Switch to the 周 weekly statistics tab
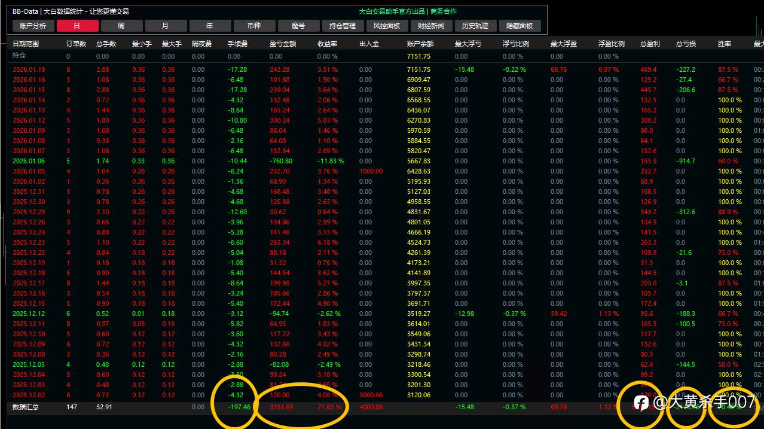Image resolution: width=764 pixels, height=429 pixels. point(121,26)
